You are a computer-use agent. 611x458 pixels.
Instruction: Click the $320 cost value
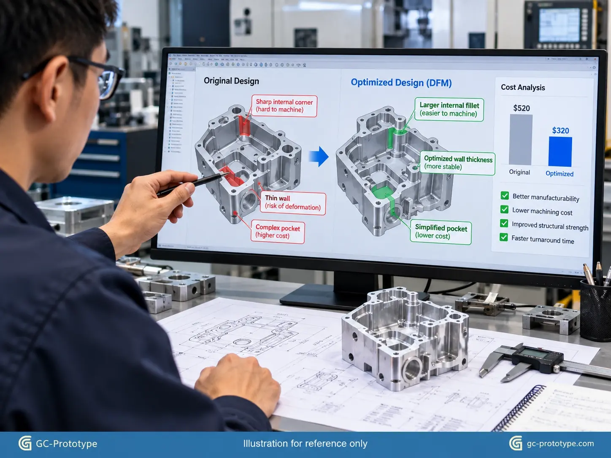(x=561, y=131)
